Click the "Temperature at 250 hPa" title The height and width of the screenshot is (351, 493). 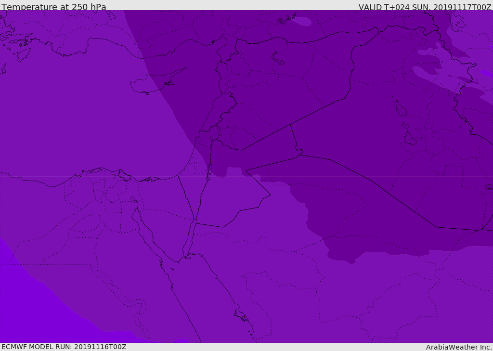point(54,7)
